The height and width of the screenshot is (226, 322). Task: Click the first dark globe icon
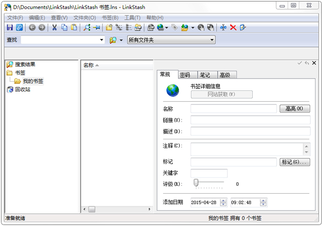tap(201, 27)
